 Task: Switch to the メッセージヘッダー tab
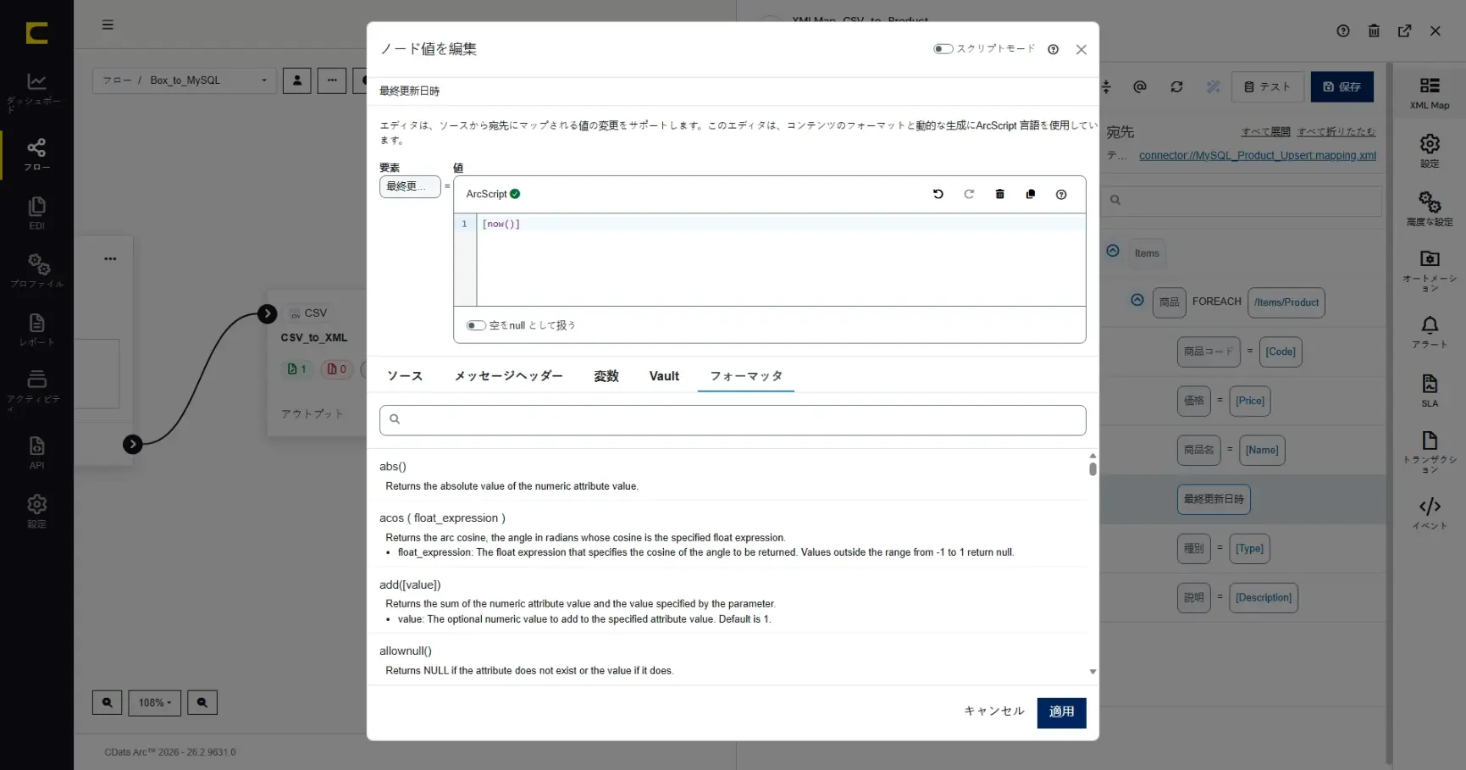pyautogui.click(x=509, y=376)
